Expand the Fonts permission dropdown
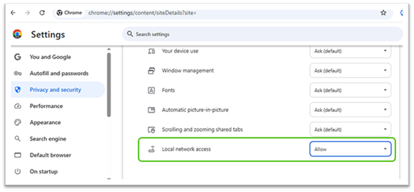Screen dimensions: 414x192 350,90
